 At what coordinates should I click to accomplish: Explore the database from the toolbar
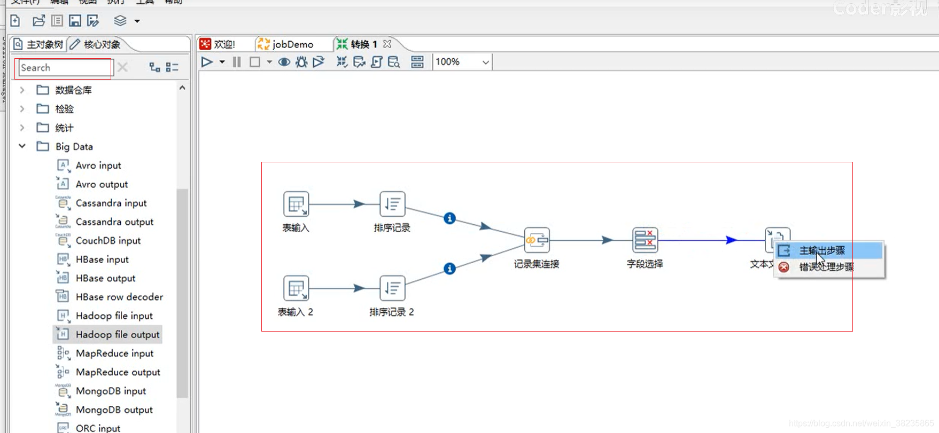pyautogui.click(x=394, y=62)
